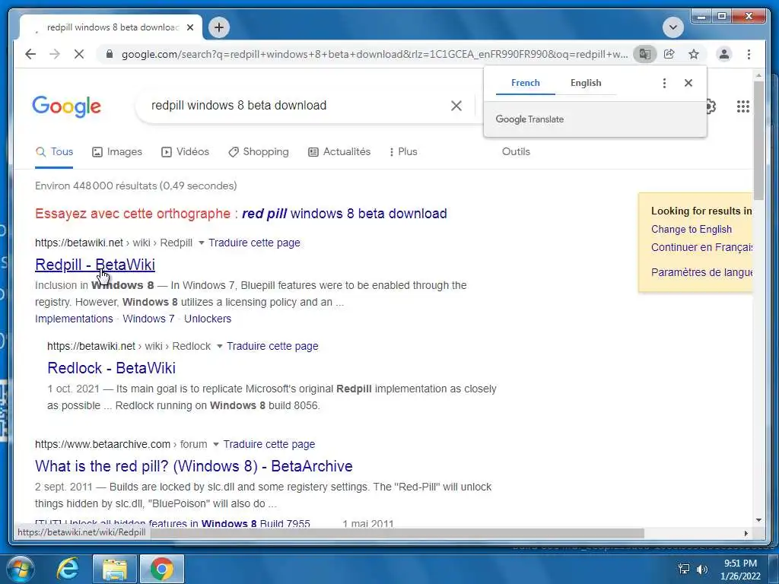Open the Chrome profile avatar menu
This screenshot has height=584, width=779.
tap(724, 54)
